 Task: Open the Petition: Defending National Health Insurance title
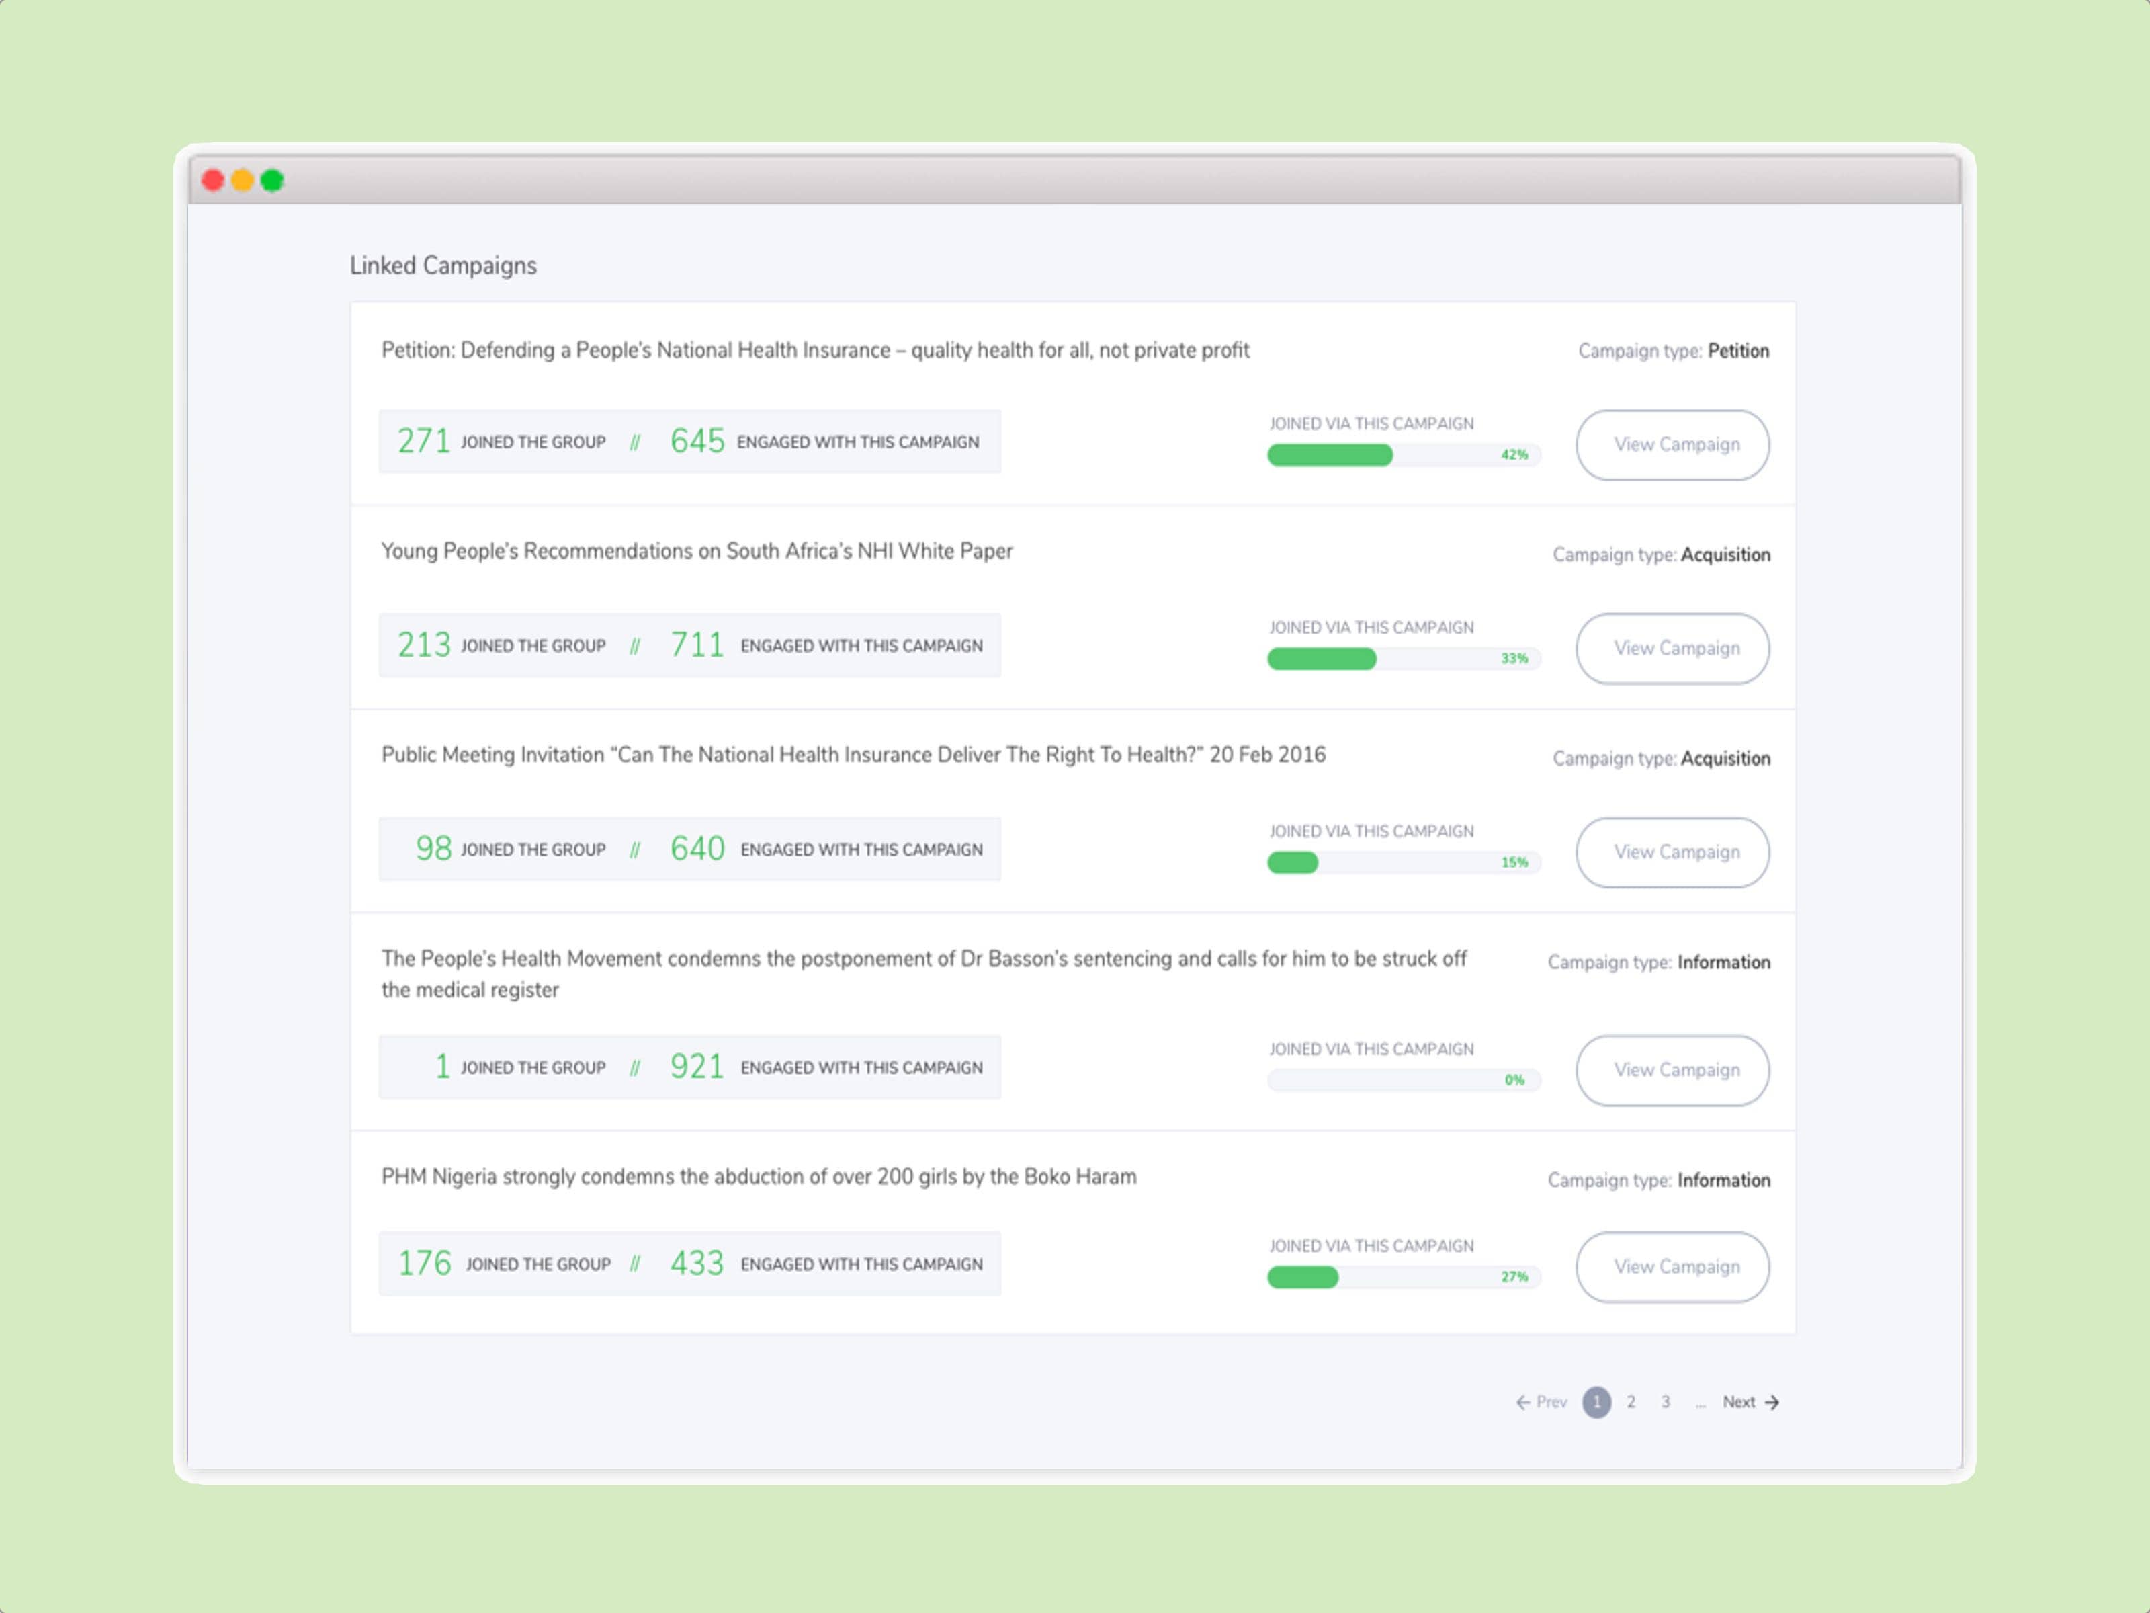pyautogui.click(x=814, y=350)
